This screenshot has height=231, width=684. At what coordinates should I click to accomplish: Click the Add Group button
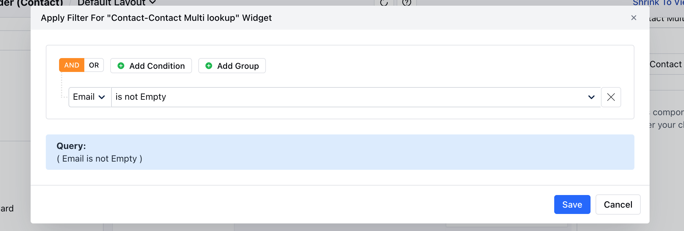click(x=232, y=66)
